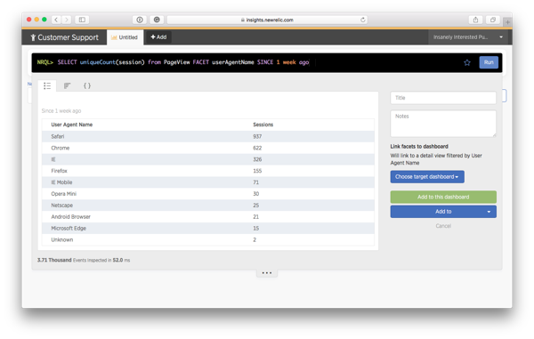The image size is (534, 339).
Task: Select the Android Browser row
Action: 208,217
